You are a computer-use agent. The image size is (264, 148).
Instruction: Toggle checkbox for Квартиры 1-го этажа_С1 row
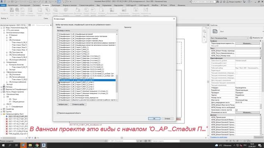58,56
